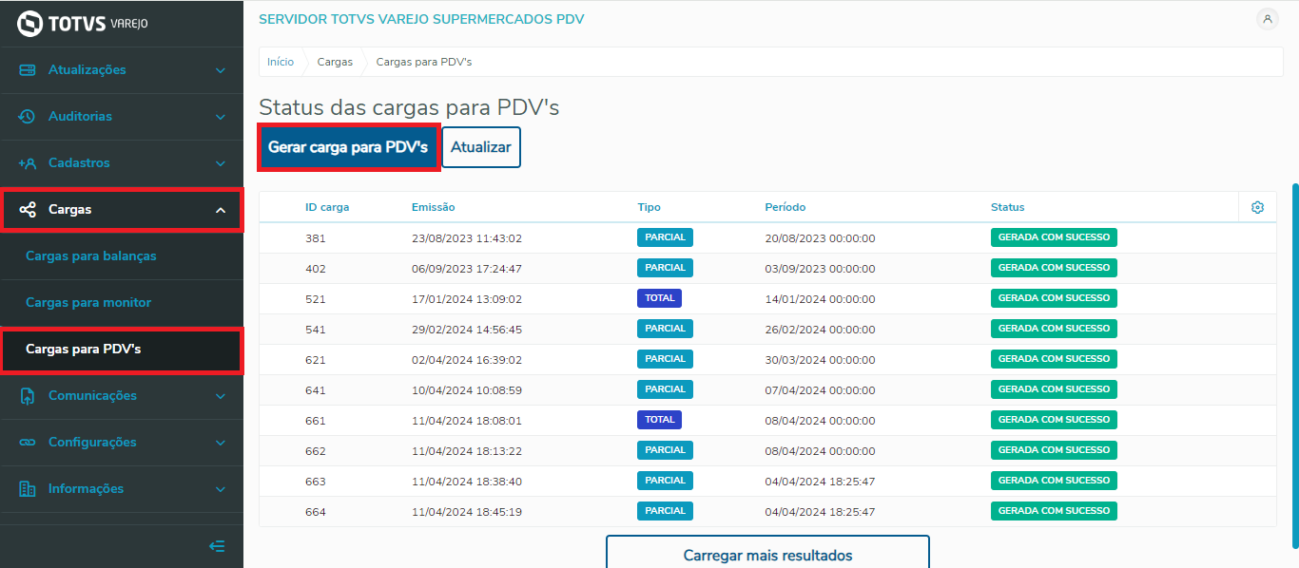Click GERADA COM SUCESSO status in row 663
The height and width of the screenshot is (568, 1299).
[1054, 481]
